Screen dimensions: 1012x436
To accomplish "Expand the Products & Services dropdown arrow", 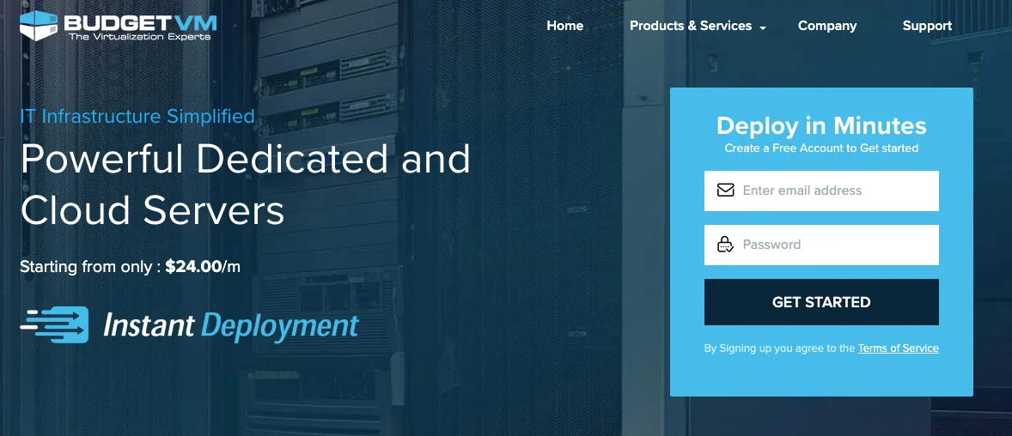I will coord(763,27).
